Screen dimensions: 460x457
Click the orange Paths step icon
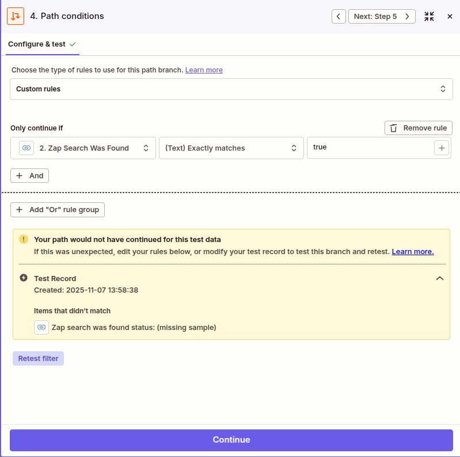[x=15, y=16]
